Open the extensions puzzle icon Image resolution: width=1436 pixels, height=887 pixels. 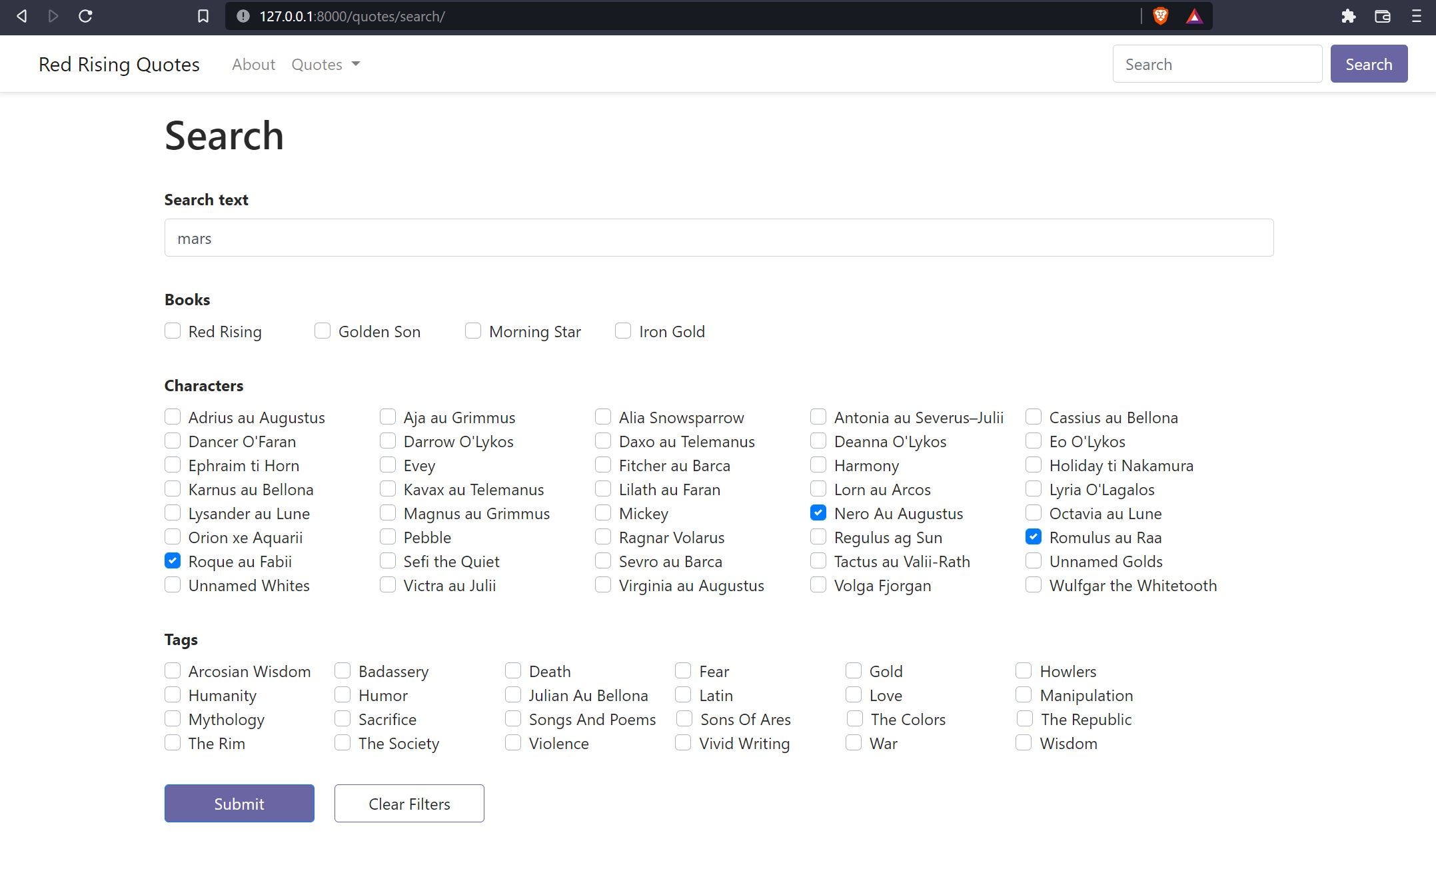pos(1348,16)
